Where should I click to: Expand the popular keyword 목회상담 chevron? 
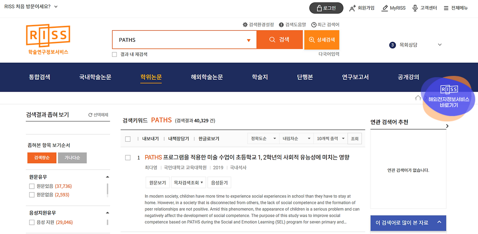tap(440, 45)
